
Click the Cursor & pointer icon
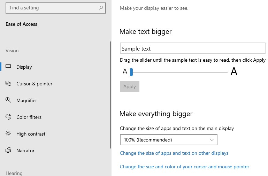9,84
